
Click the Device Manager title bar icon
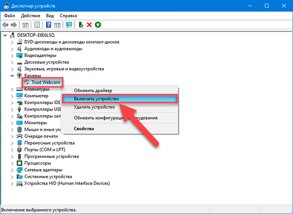pos(6,6)
